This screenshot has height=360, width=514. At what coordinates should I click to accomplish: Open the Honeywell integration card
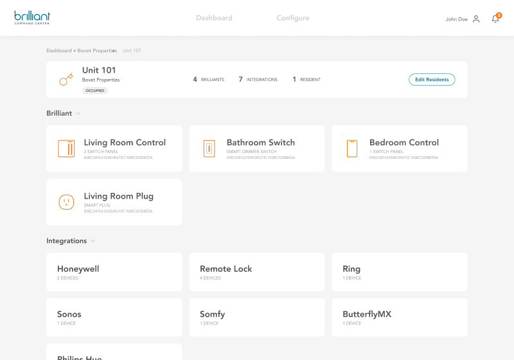114,272
